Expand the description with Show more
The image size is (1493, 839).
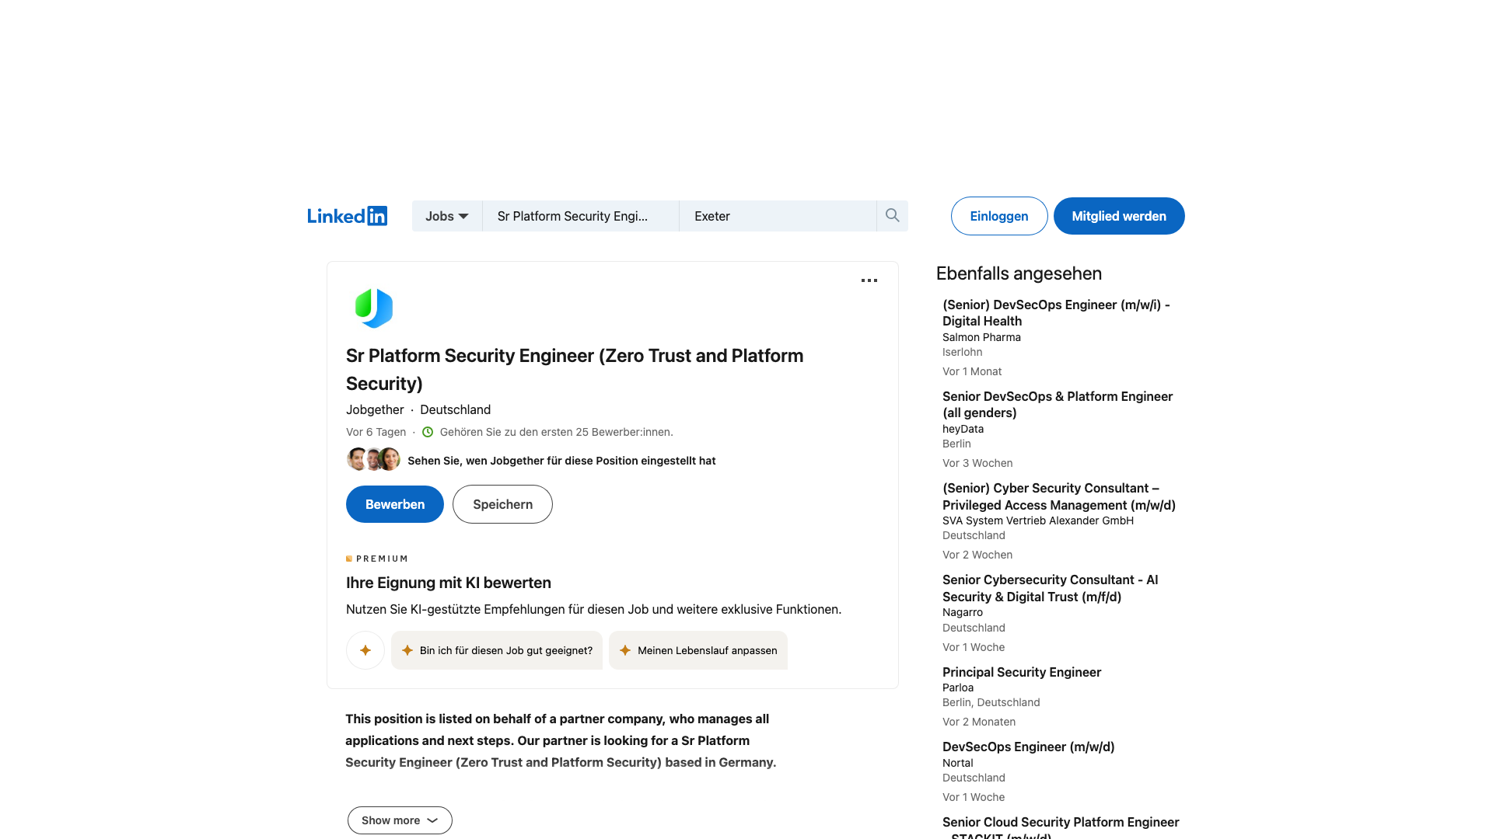coord(400,820)
